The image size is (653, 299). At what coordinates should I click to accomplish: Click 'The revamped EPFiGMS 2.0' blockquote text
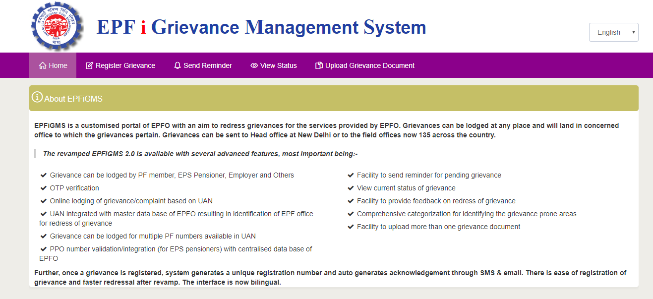pos(200,154)
